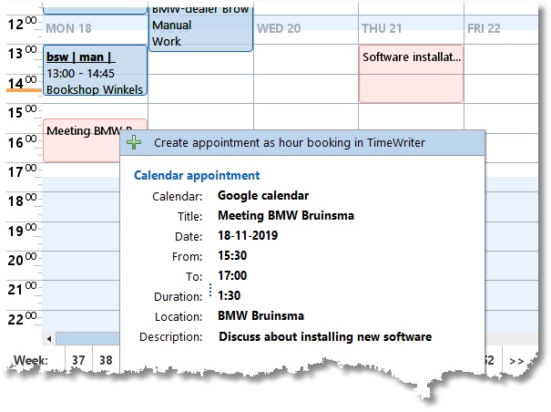551x412 pixels.
Task: Click the Bookshop Winkels text in Monday booking
Action: 95,89
